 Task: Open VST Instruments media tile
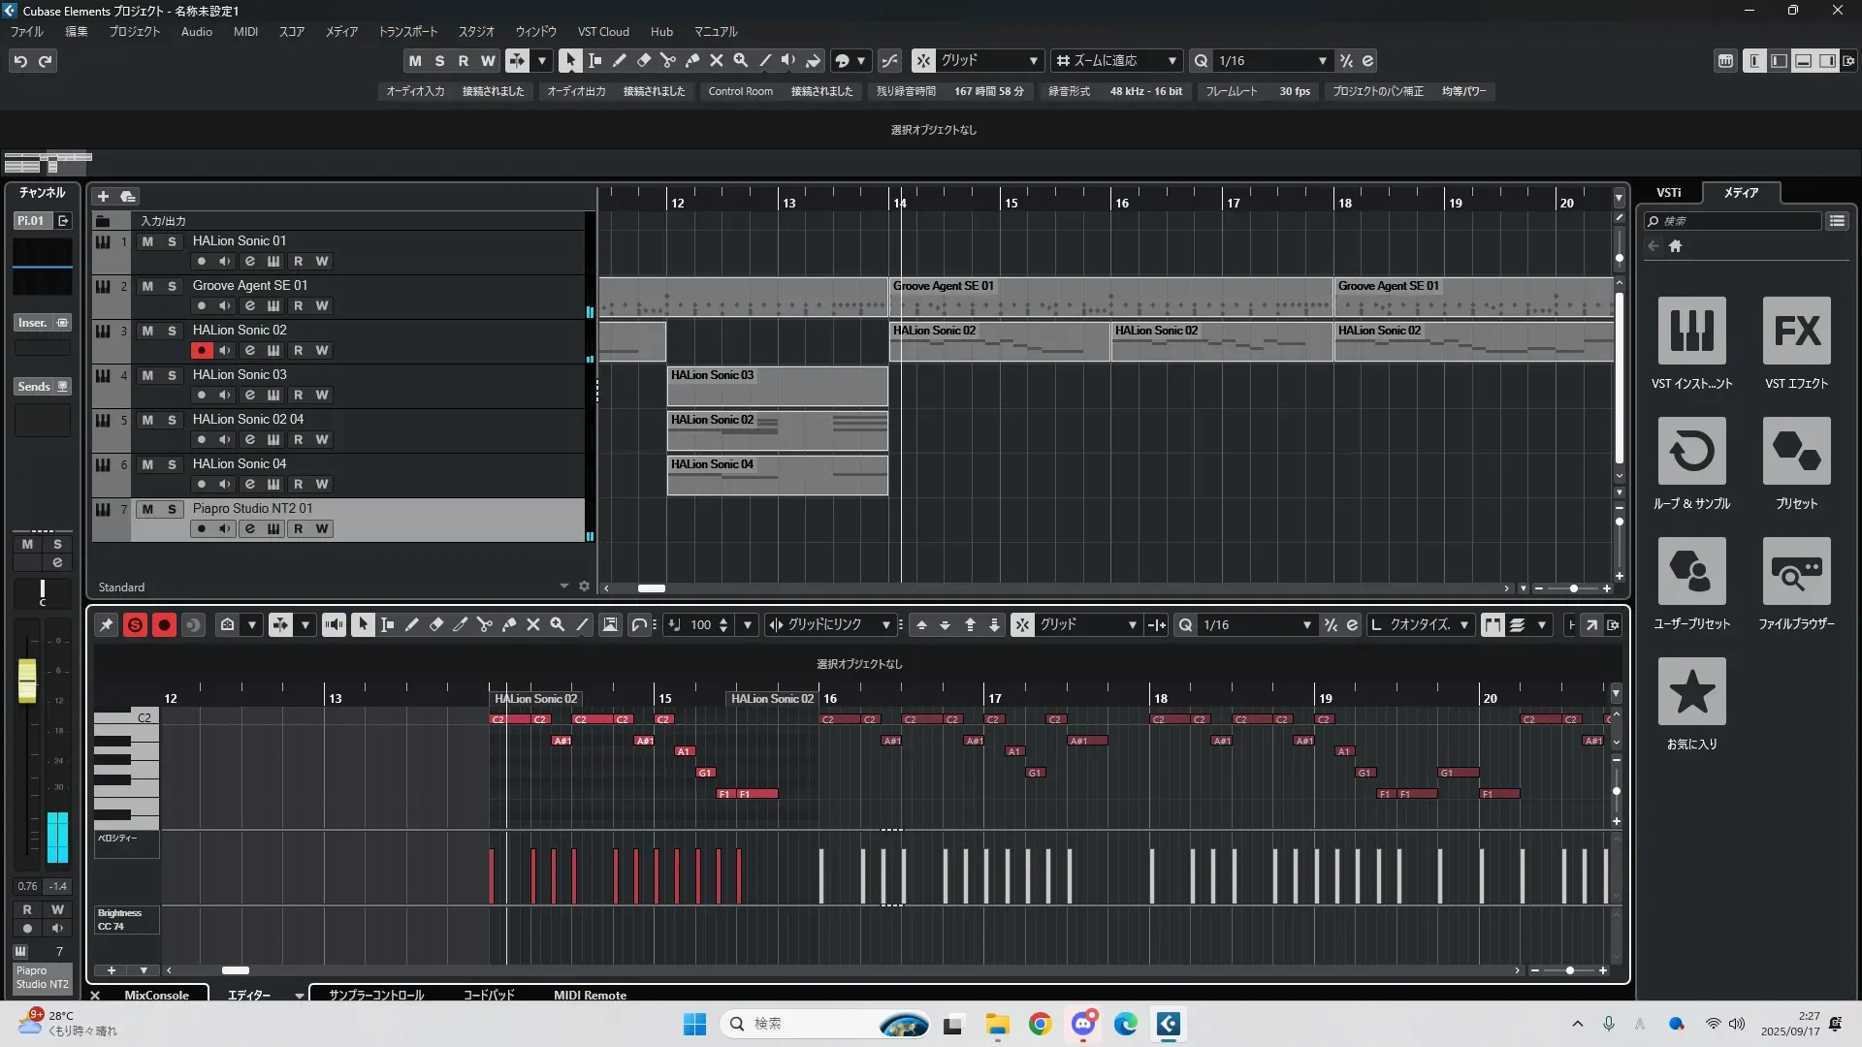coord(1691,332)
